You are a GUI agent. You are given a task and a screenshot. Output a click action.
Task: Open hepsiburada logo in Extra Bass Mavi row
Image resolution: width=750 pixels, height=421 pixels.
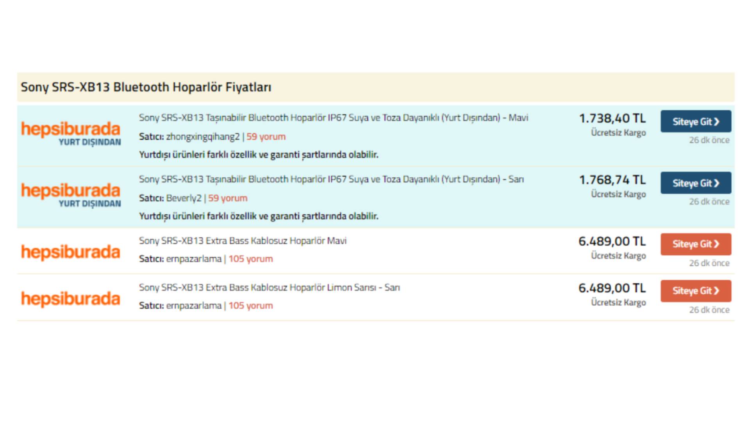point(71,252)
